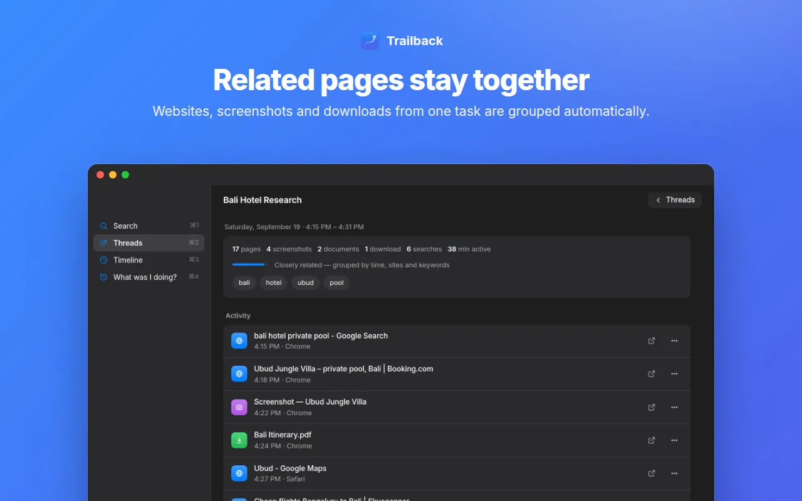This screenshot has height=501, width=802.
Task: Click the 'ubud' keyword tag
Action: point(306,282)
